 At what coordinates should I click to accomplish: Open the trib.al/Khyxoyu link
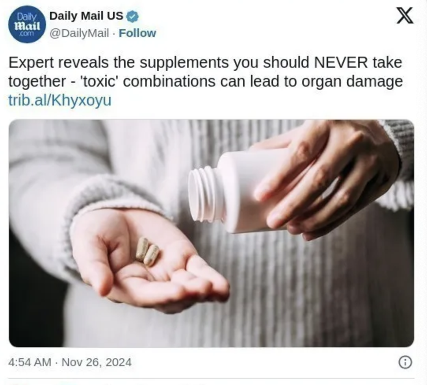pyautogui.click(x=60, y=100)
